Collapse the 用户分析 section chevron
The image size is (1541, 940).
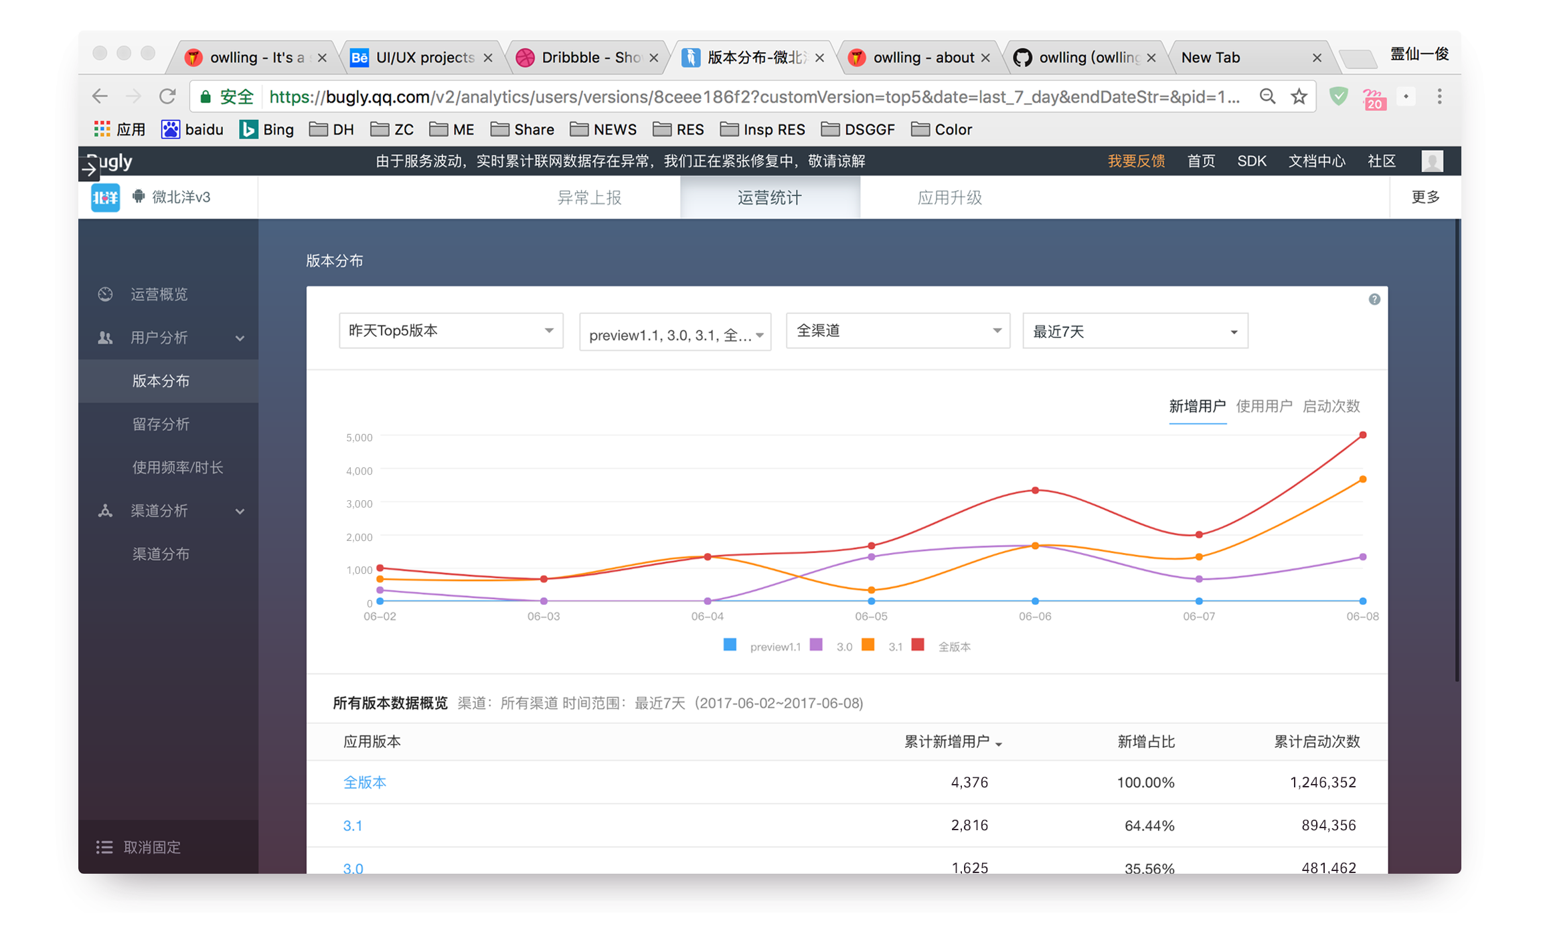coord(240,338)
